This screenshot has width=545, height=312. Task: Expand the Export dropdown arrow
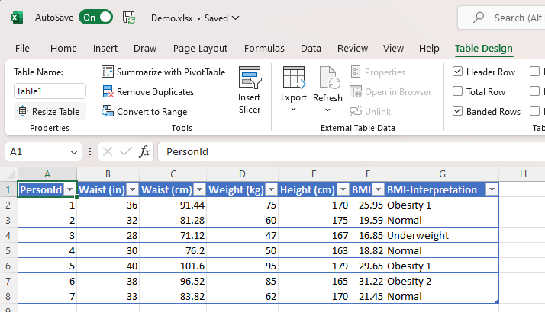coord(293,110)
